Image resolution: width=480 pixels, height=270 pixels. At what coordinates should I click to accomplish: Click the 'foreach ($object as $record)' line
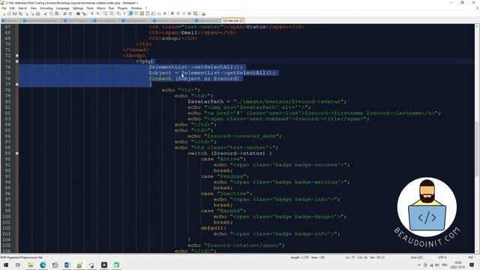[193, 79]
